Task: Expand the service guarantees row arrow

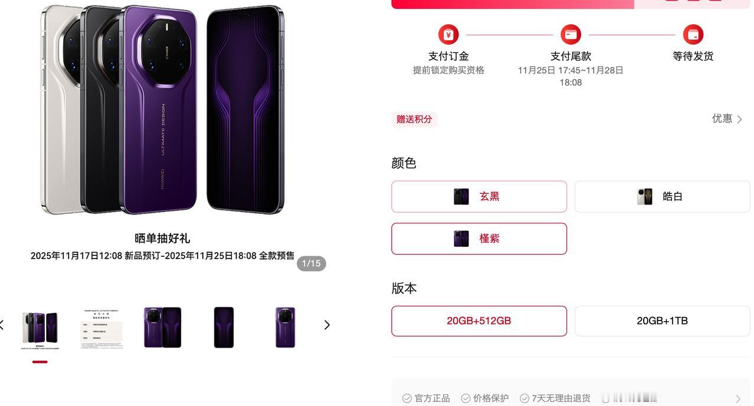Action: point(737,399)
